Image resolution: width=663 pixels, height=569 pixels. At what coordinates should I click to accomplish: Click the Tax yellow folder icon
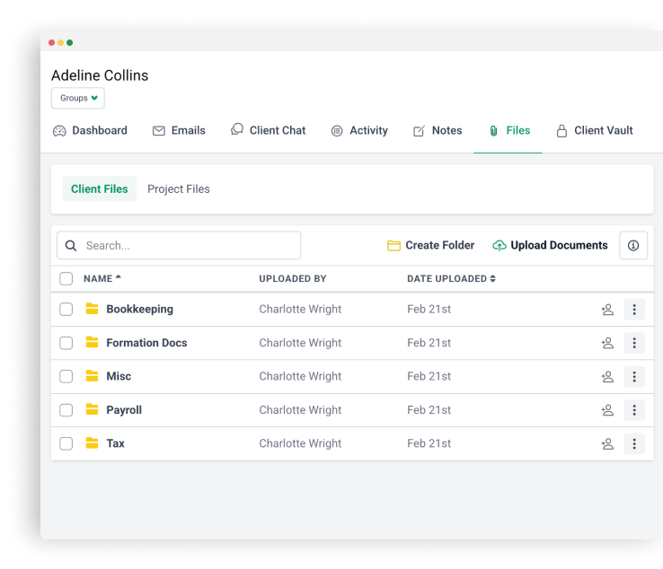[92, 442]
